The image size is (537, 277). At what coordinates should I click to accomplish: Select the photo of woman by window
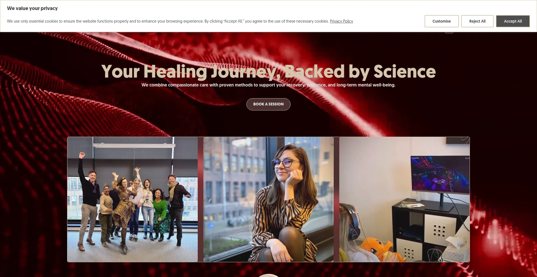tap(268, 199)
